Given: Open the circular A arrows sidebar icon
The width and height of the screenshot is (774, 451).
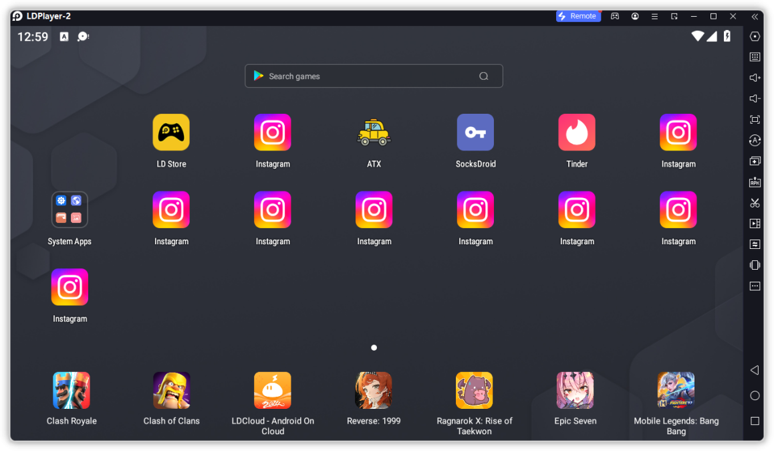Looking at the screenshot, I should click(755, 141).
